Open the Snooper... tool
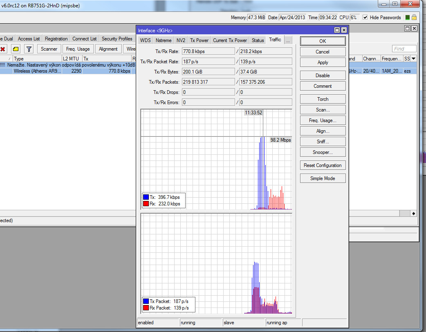This screenshot has height=332, width=426. [x=323, y=152]
